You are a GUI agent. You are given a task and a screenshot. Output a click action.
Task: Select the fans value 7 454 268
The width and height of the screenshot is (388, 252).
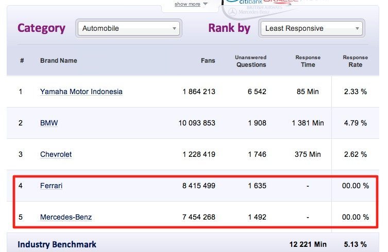click(199, 217)
